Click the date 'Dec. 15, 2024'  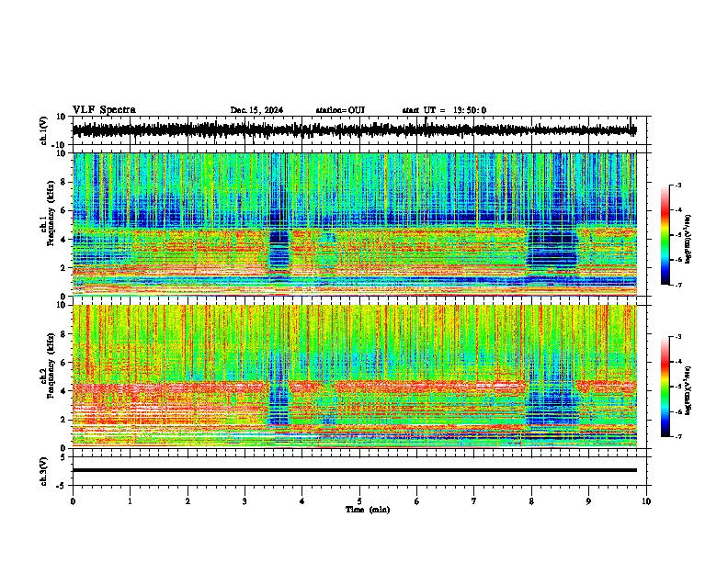[x=256, y=110]
